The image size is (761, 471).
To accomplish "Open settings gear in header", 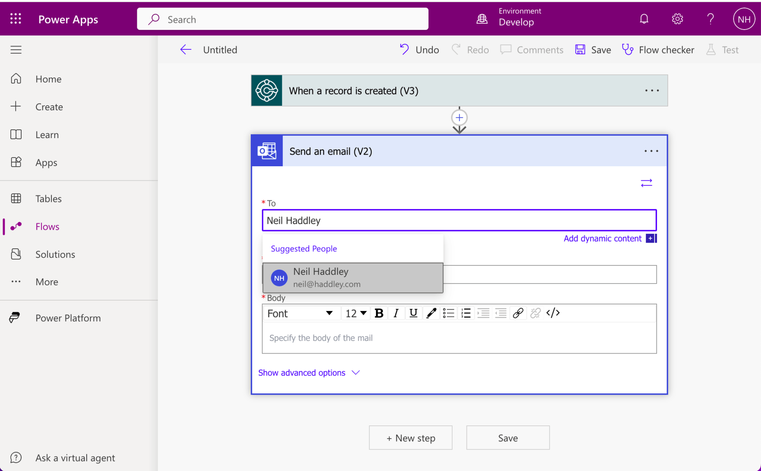I will tap(677, 19).
